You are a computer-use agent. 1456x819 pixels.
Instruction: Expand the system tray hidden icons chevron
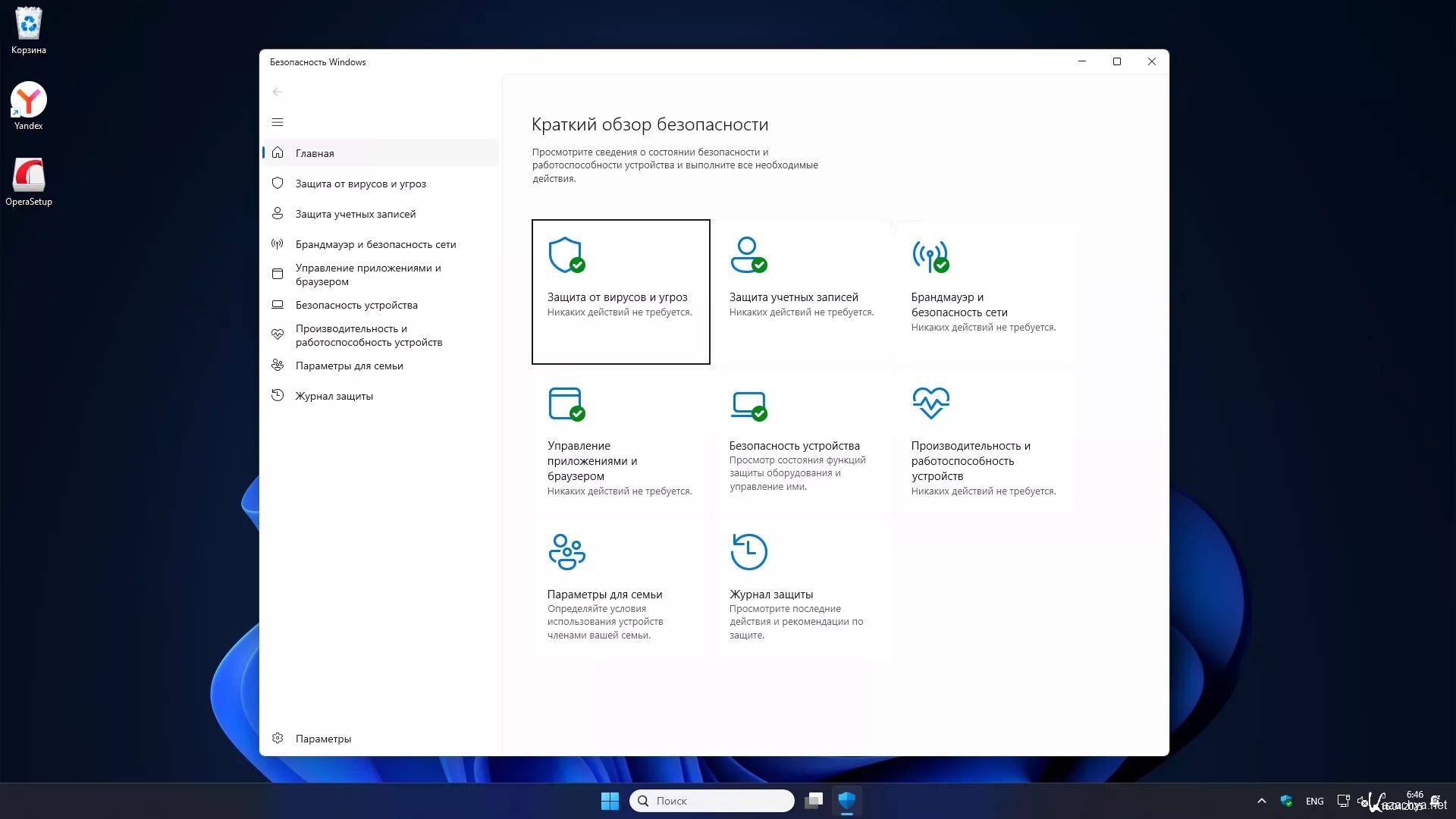pyautogui.click(x=1261, y=801)
